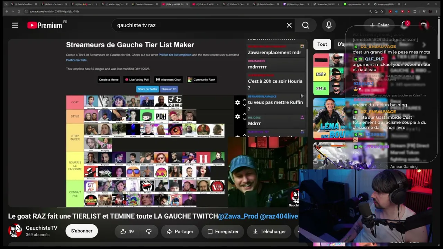The image size is (443, 249).
Task: Open GauchisteTV channel avatar
Action: (15, 231)
